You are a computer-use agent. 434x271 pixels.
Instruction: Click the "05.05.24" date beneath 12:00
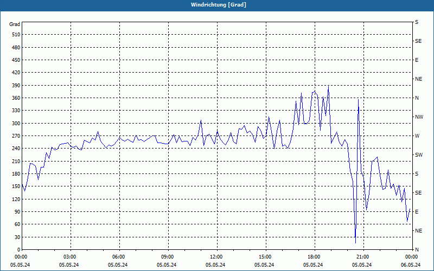click(215, 265)
